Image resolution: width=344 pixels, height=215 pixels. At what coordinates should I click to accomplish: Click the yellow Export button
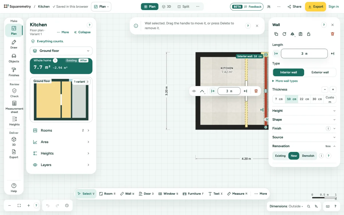coord(315,7)
